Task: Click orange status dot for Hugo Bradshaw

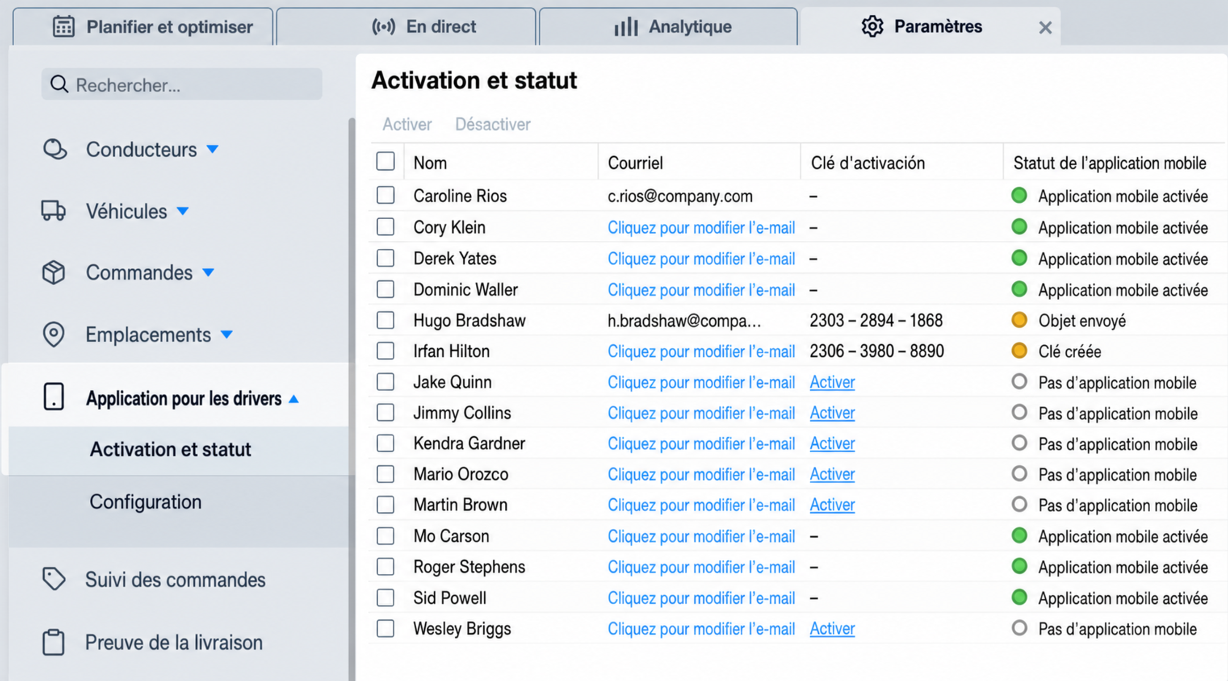Action: tap(1019, 320)
